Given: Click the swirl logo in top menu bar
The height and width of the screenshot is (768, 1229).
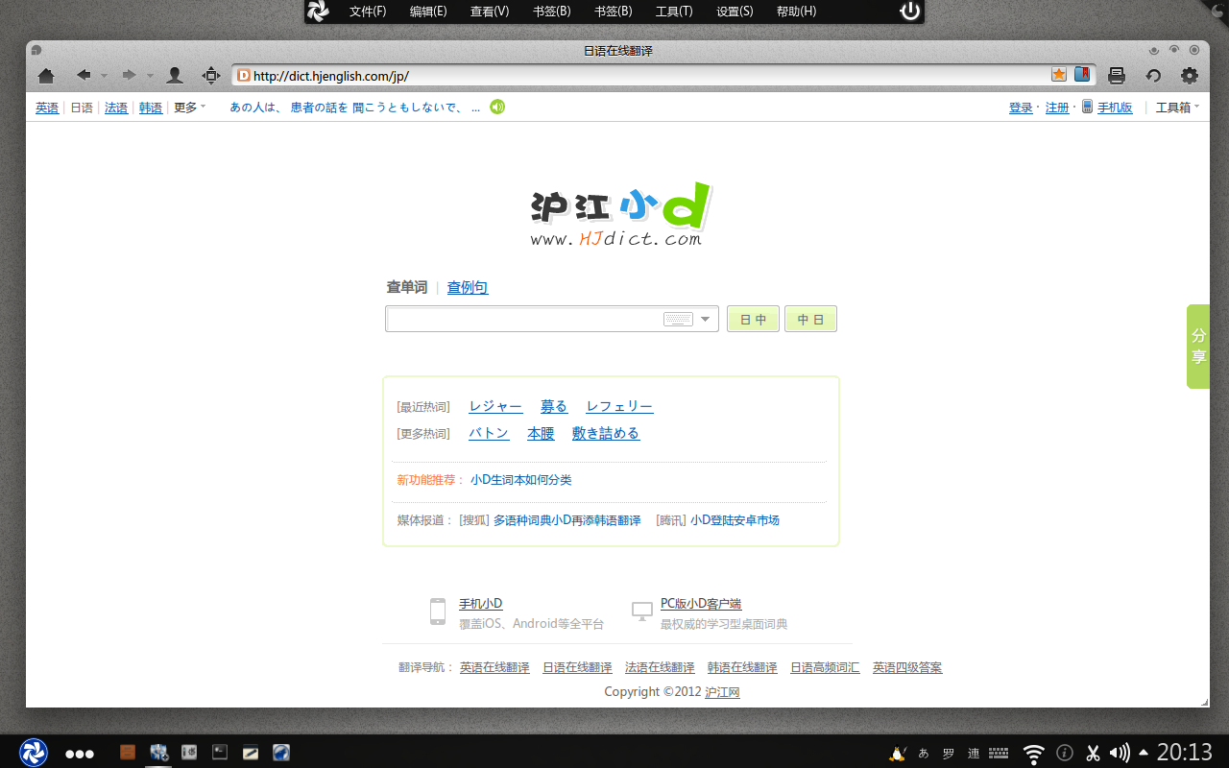Looking at the screenshot, I should tap(319, 12).
